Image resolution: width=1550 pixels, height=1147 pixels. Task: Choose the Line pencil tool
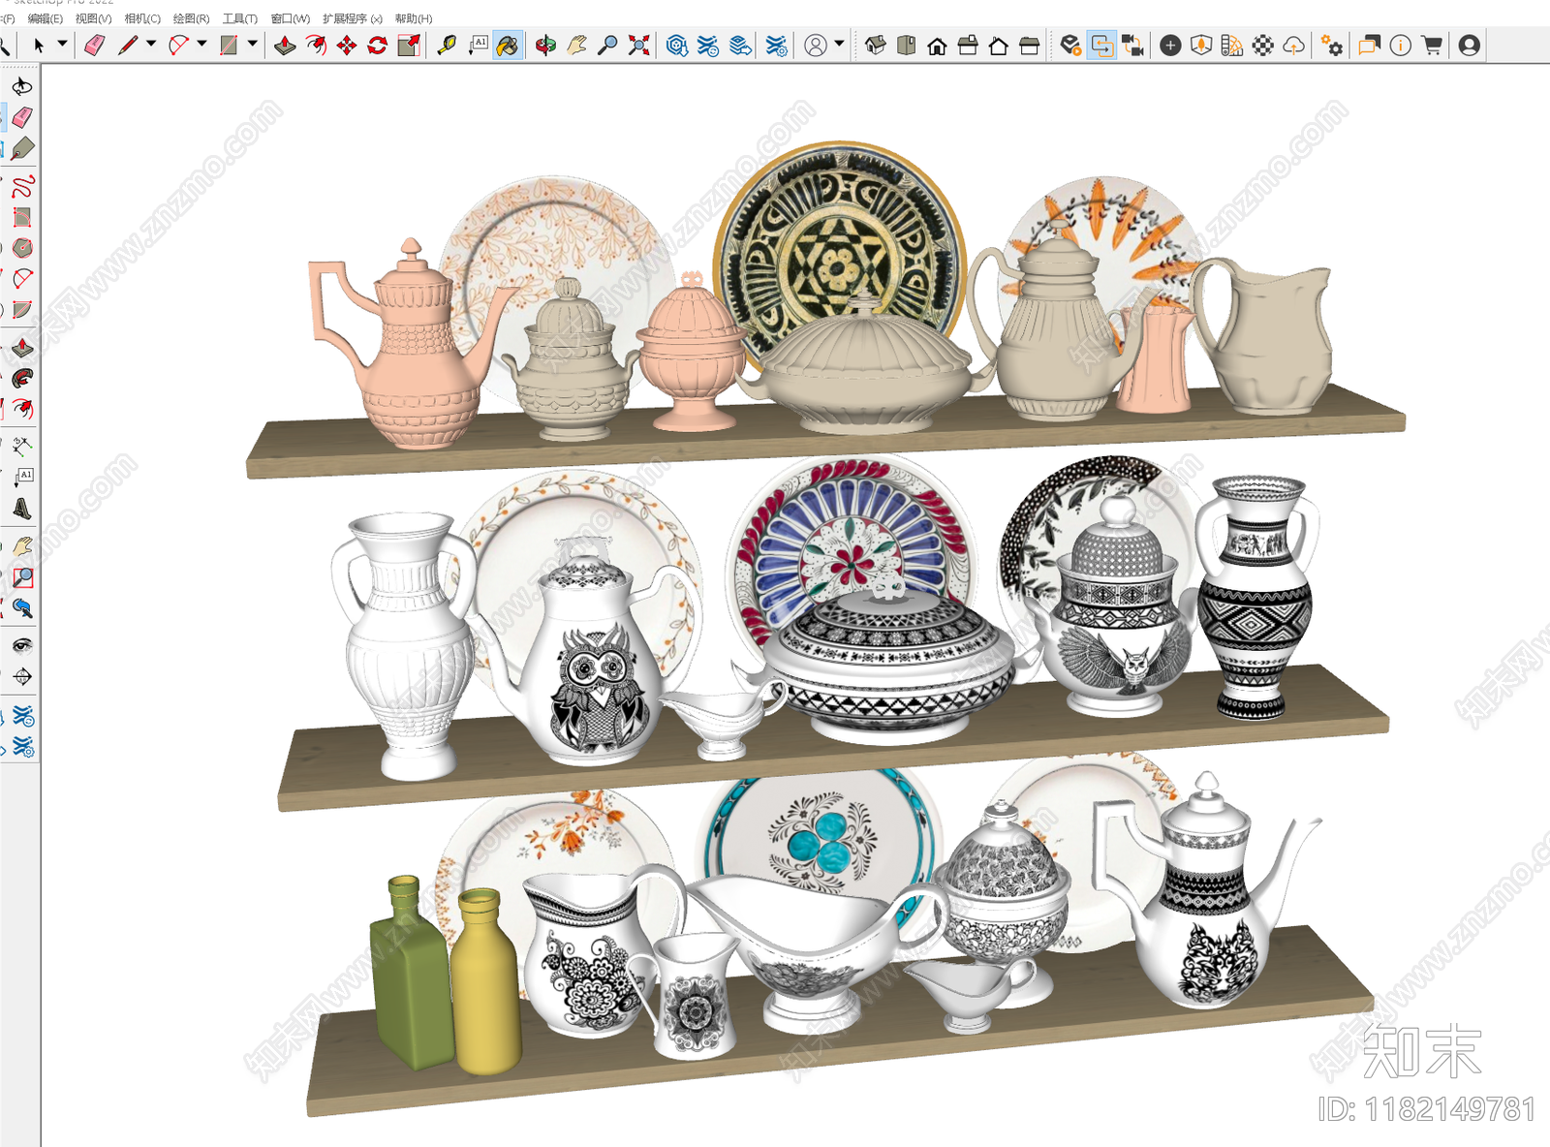127,46
